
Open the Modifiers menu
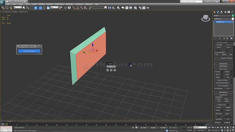[x=41, y=4]
